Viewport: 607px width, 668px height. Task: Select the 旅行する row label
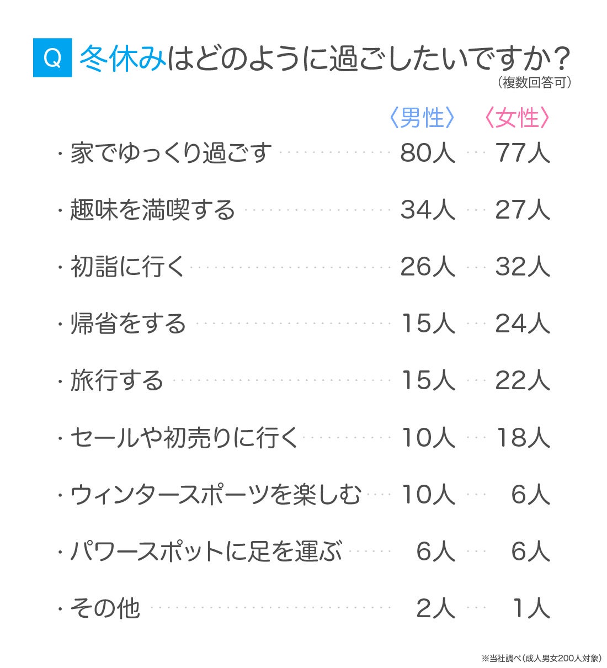tap(117, 381)
